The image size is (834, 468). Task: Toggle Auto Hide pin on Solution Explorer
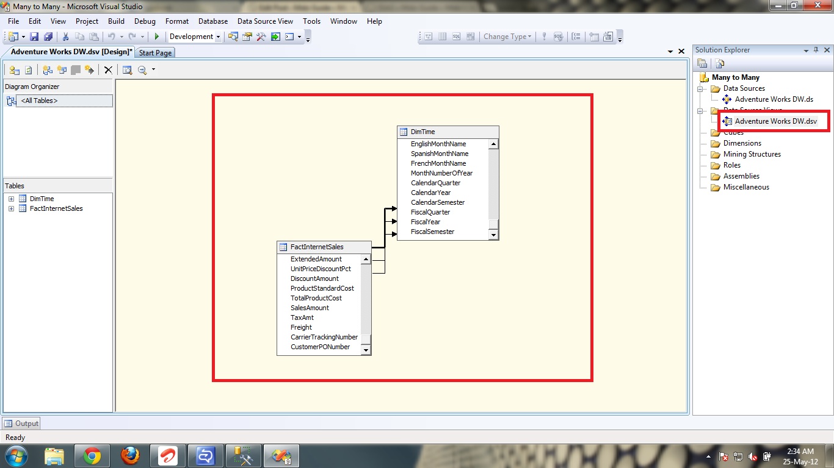click(814, 49)
